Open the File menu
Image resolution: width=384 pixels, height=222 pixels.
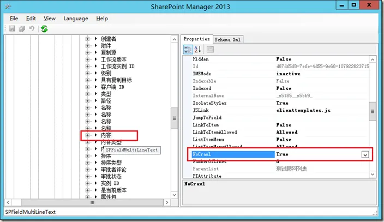pyautogui.click(x=14, y=19)
